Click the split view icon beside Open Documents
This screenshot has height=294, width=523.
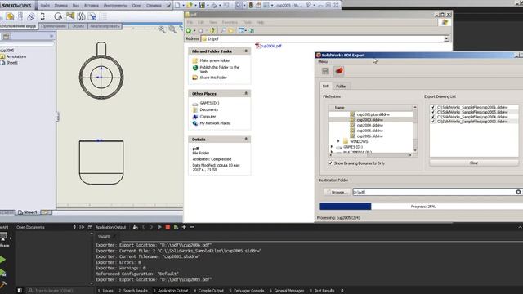[x=82, y=227]
